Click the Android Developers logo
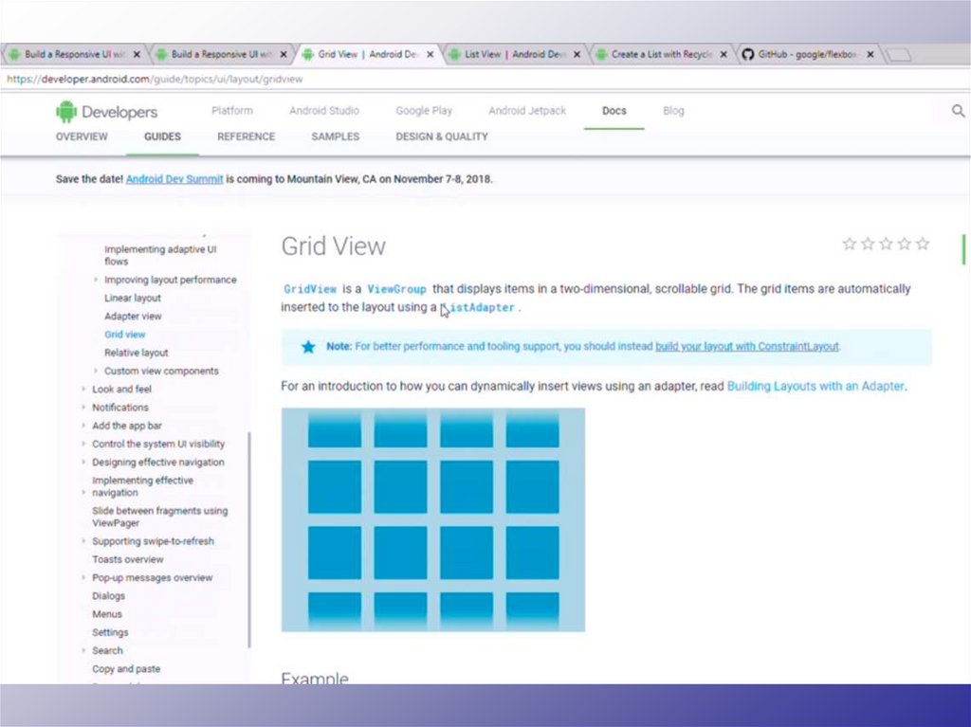The image size is (971, 727). point(106,112)
